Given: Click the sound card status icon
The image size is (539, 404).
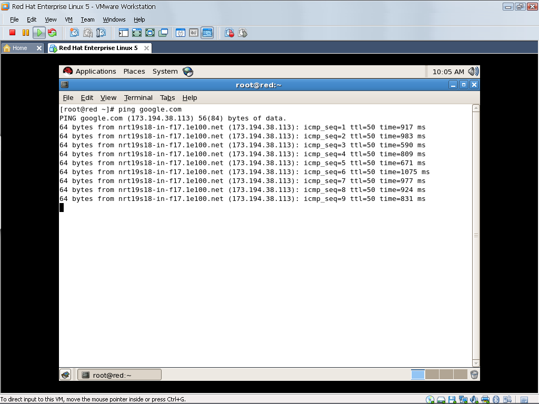Looking at the screenshot, I should click(x=474, y=400).
